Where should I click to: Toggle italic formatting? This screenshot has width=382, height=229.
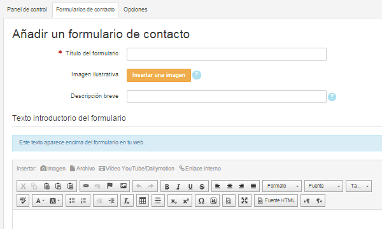(178, 186)
